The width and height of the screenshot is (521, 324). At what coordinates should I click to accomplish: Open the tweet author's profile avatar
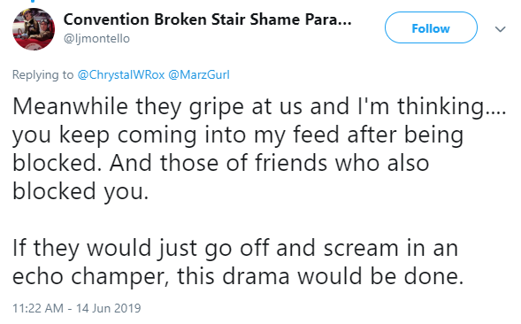pos(34,29)
